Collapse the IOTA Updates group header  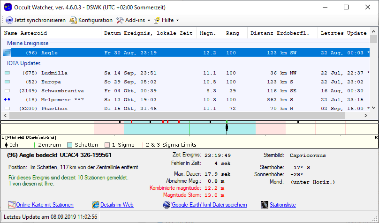point(23,63)
